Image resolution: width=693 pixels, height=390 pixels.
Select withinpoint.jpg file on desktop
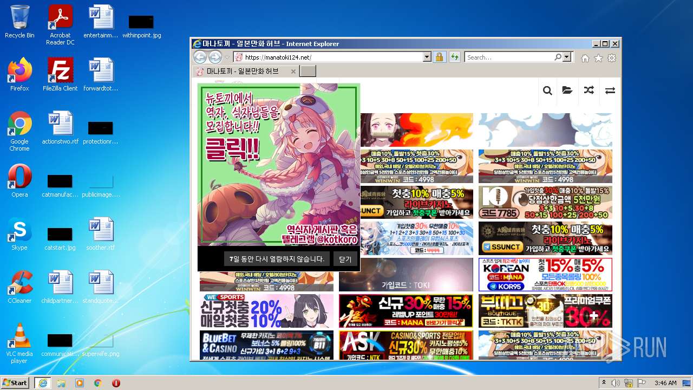point(141,25)
